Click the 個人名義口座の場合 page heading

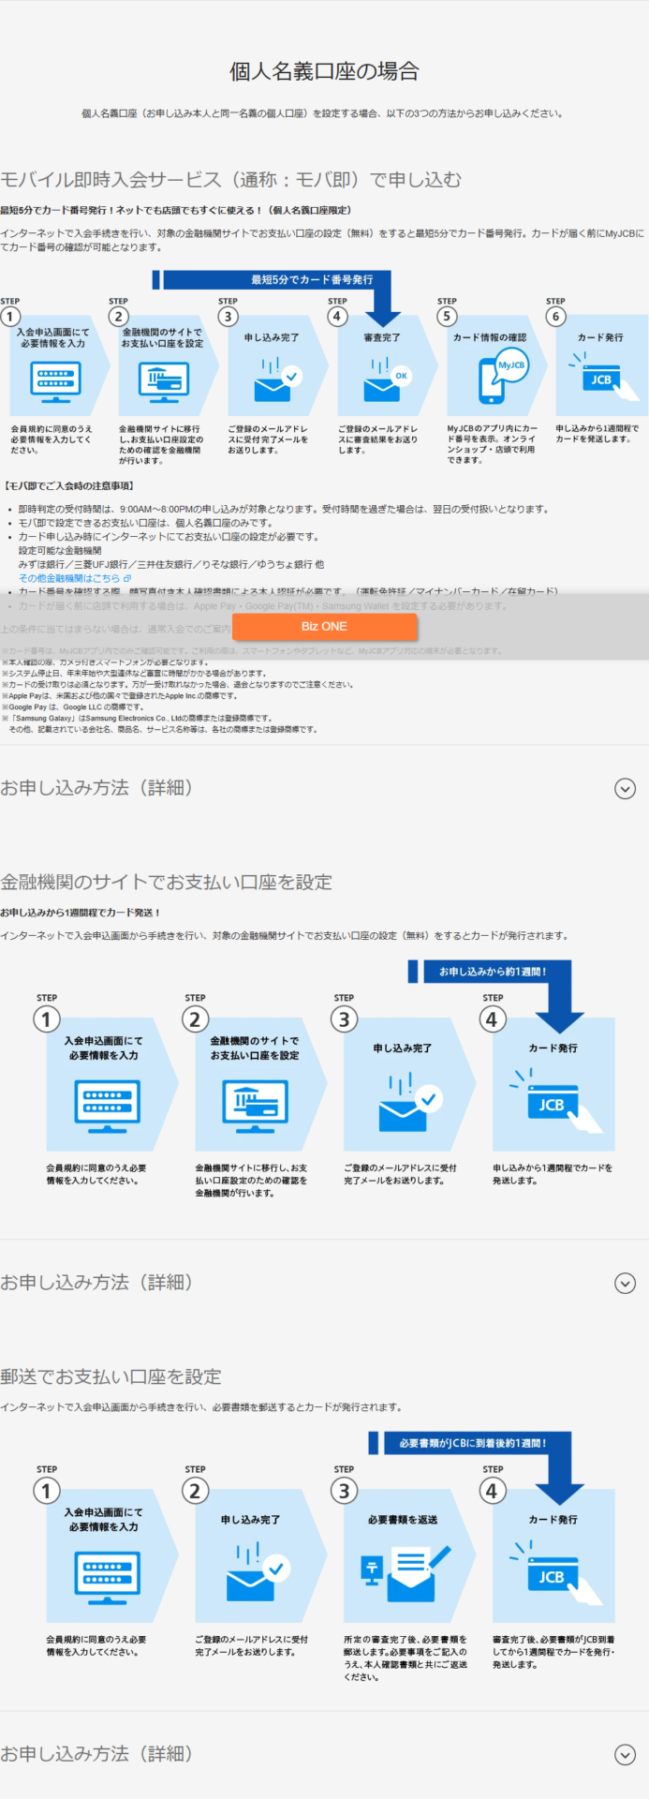pos(324,71)
